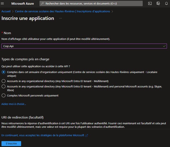Click the S'inscrire button

11,144
